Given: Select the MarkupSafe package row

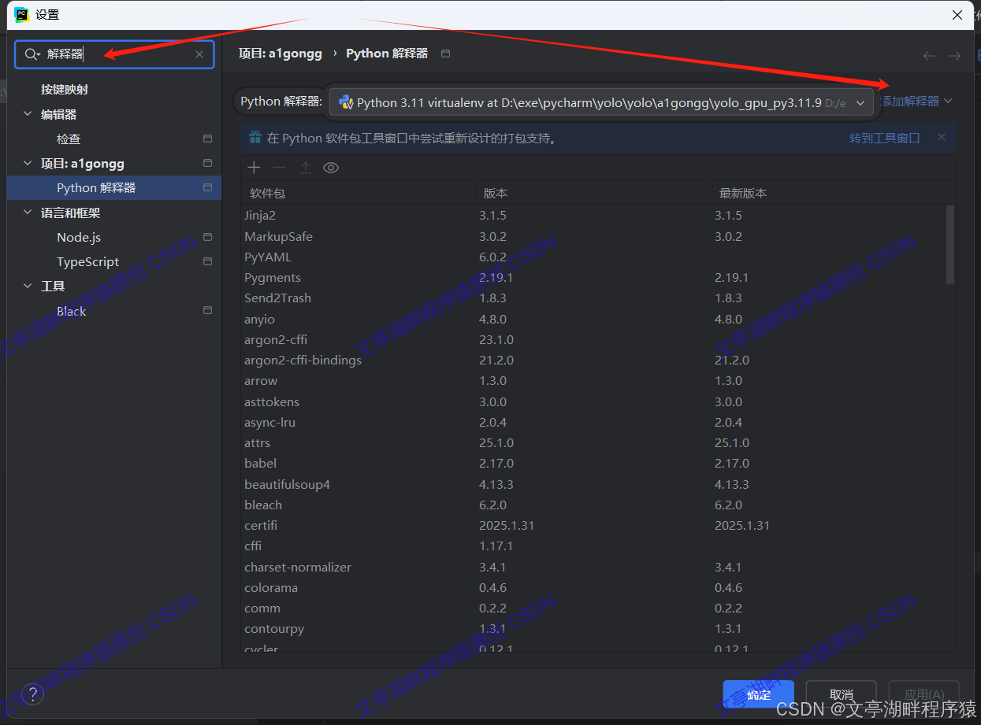Looking at the screenshot, I should [x=594, y=236].
